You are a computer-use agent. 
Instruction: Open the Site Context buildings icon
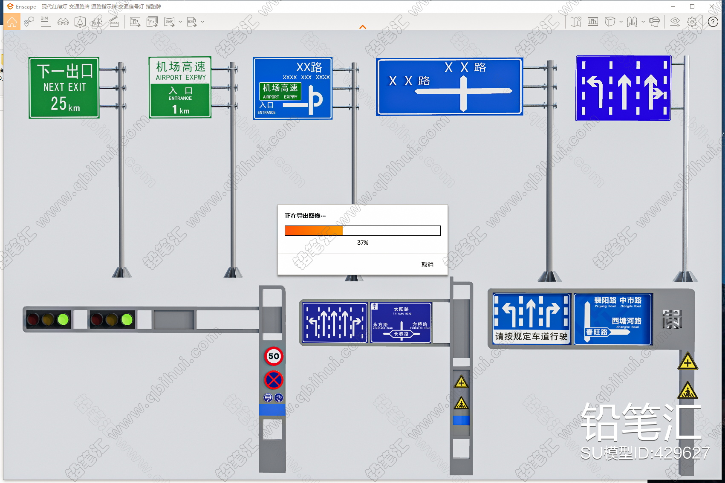[97, 22]
